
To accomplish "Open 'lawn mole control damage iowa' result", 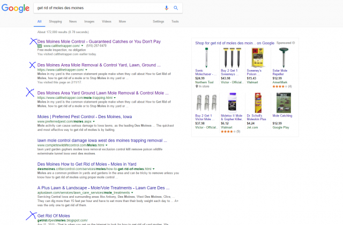I will pyautogui.click(x=102, y=141).
